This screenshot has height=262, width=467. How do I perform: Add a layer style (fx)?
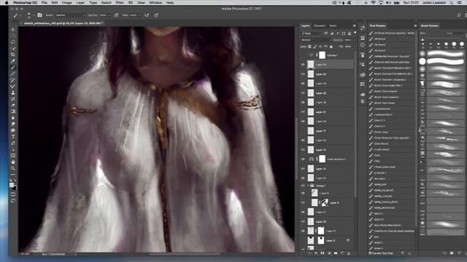[316, 253]
